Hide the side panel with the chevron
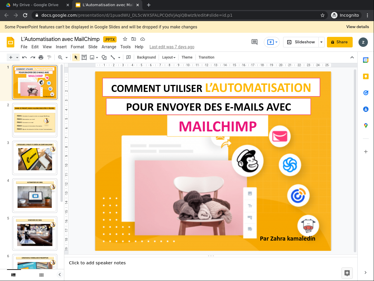374x281 pixels. point(366,273)
